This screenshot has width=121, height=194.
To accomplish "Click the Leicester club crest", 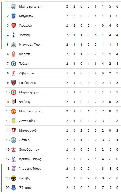I will click(x=14, y=140).
